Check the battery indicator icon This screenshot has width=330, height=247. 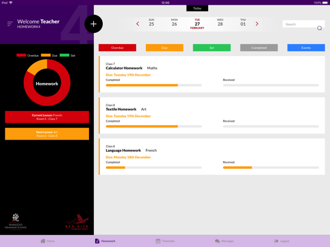pyautogui.click(x=325, y=2)
